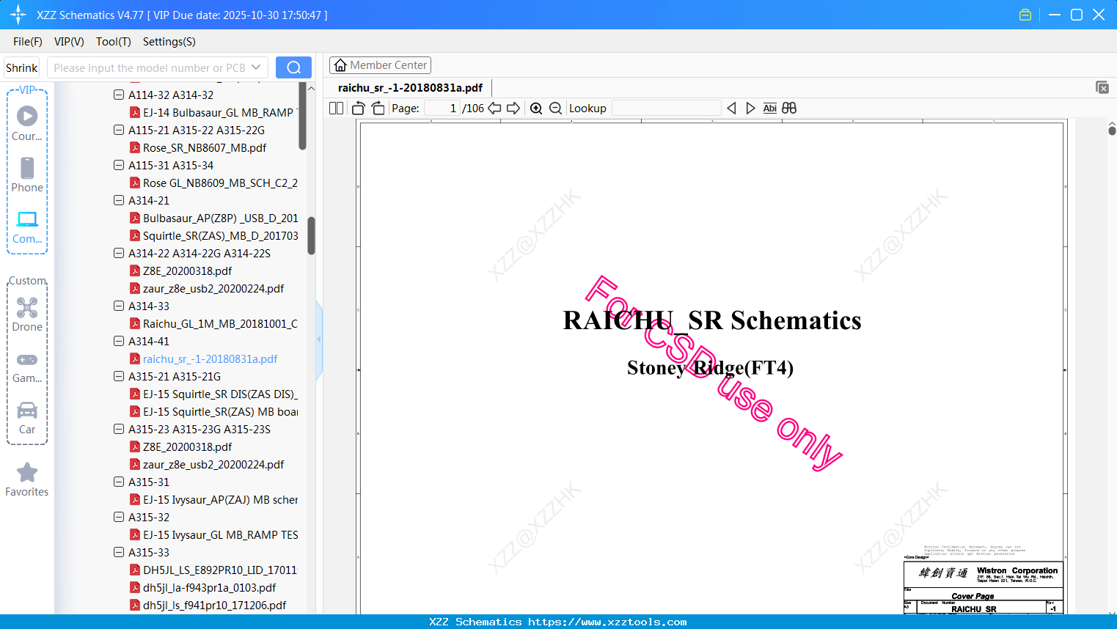This screenshot has width=1117, height=629.
Task: Open the VIP(V) menu
Action: point(69,42)
